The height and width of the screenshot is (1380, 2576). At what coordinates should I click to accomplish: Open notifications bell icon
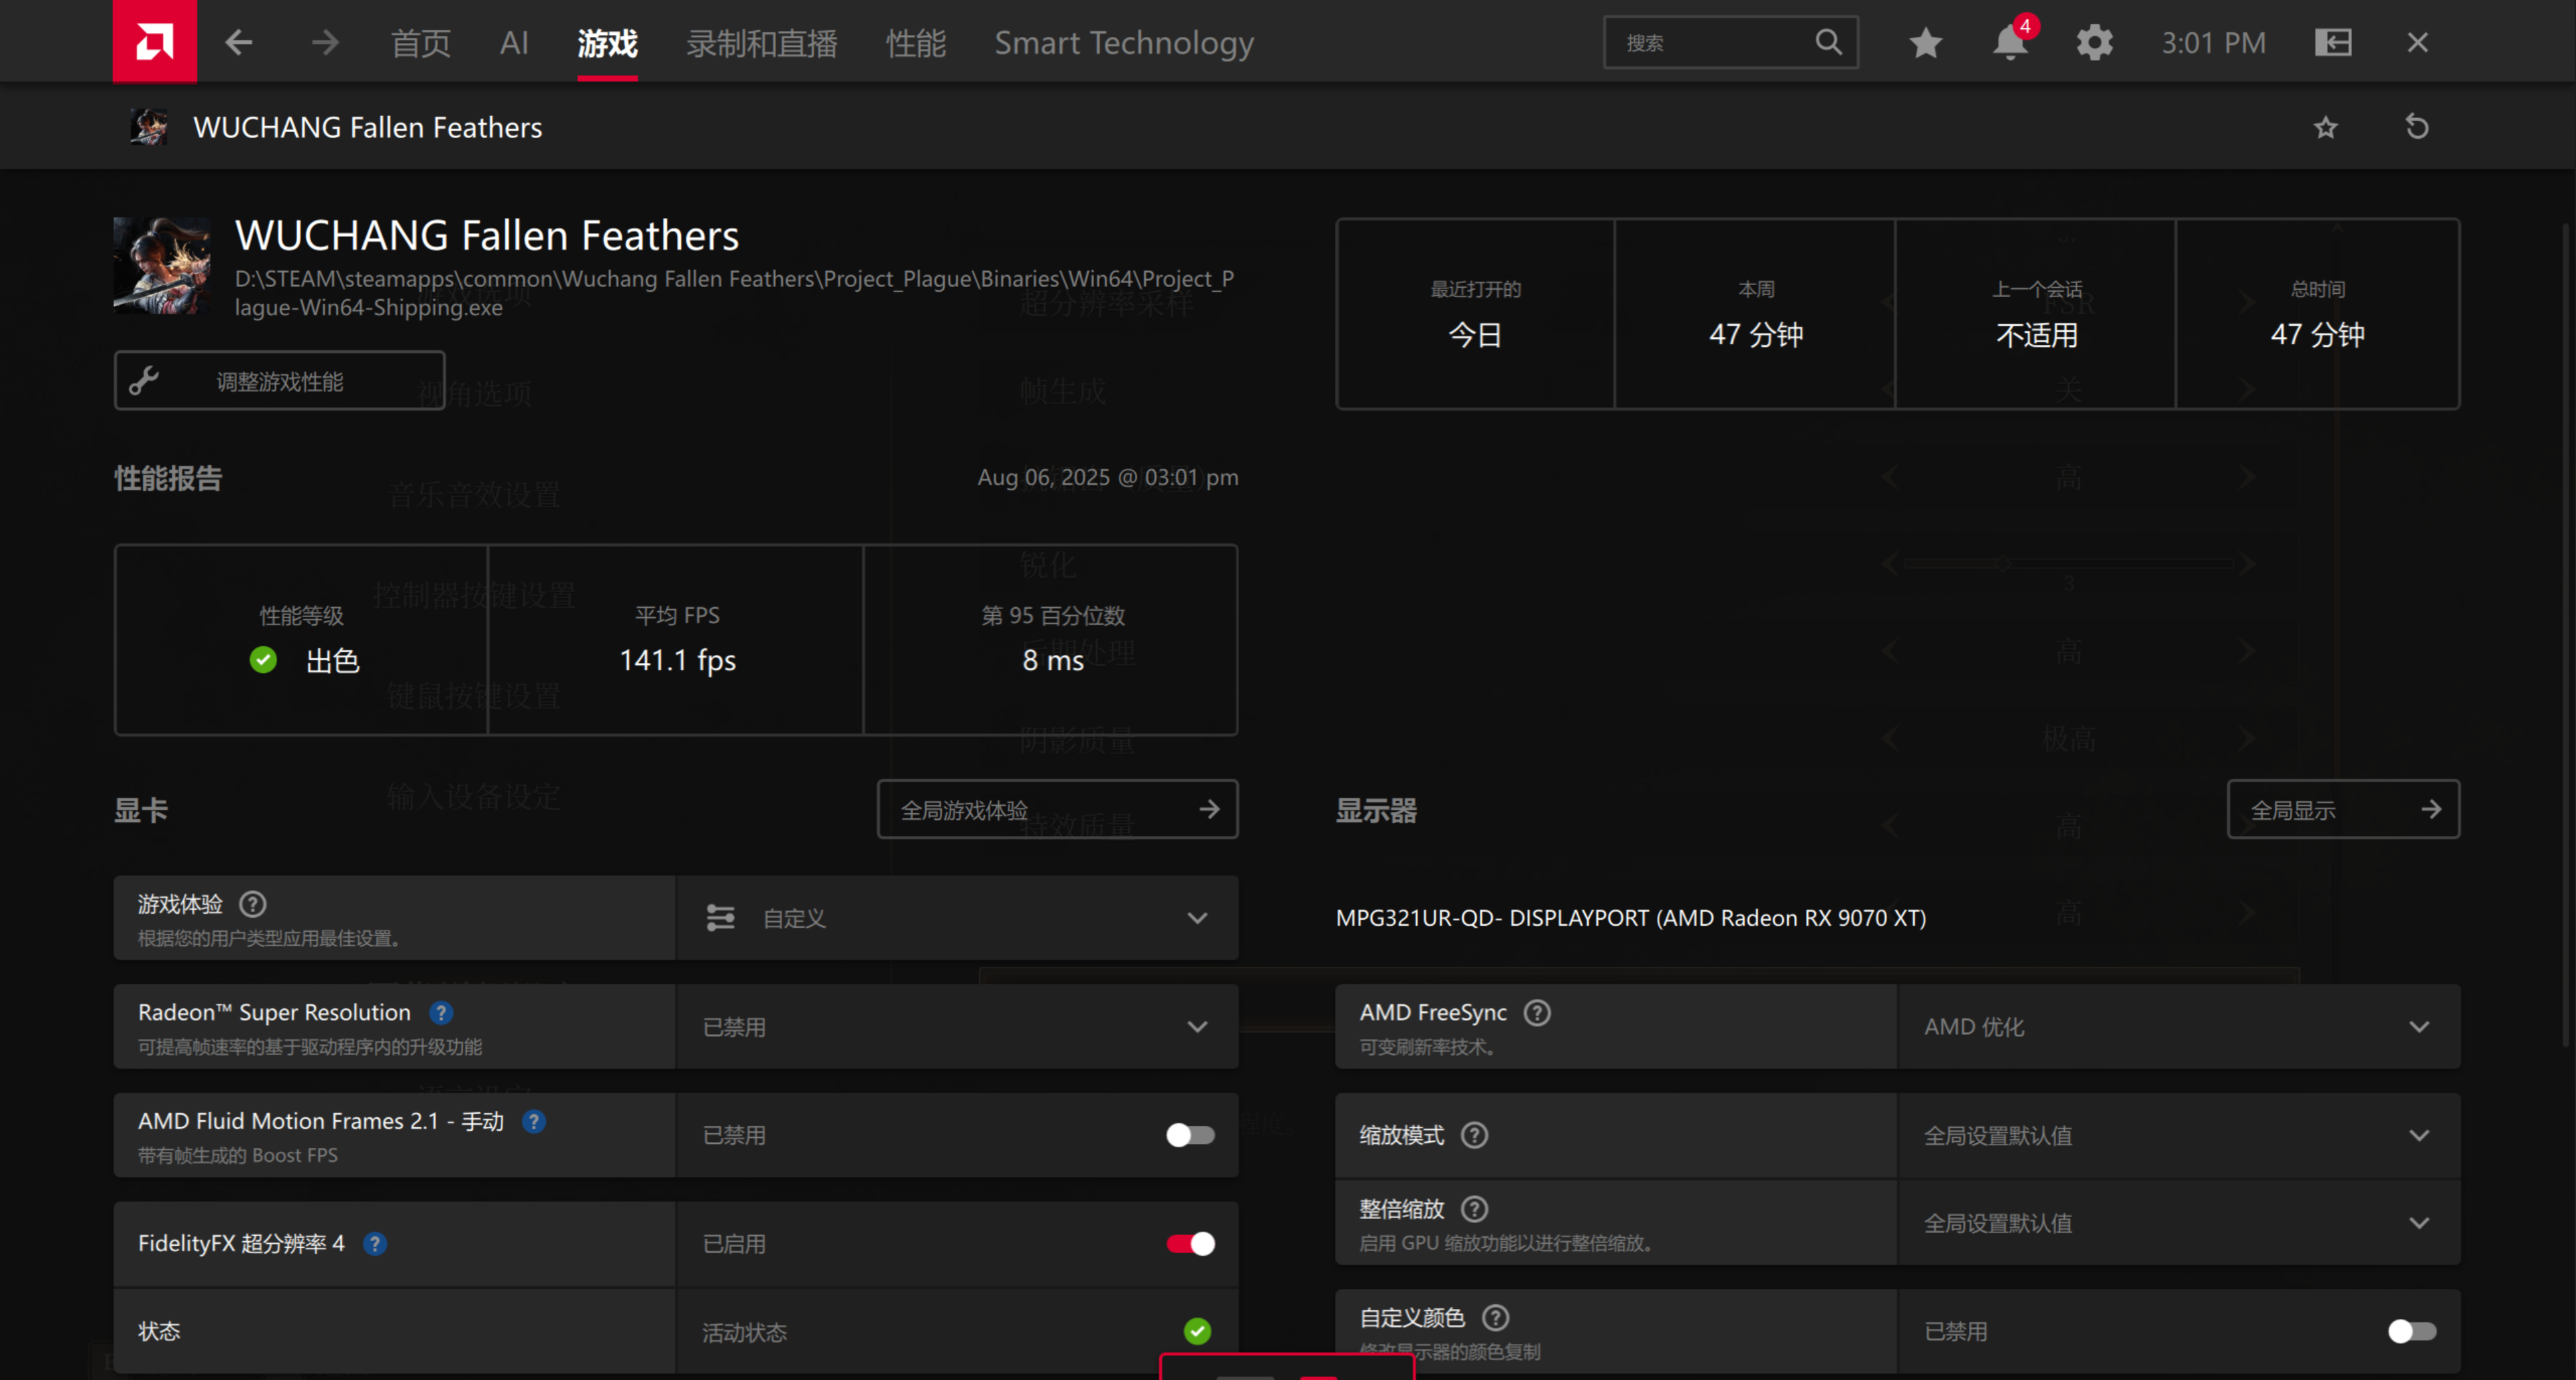click(x=2010, y=42)
